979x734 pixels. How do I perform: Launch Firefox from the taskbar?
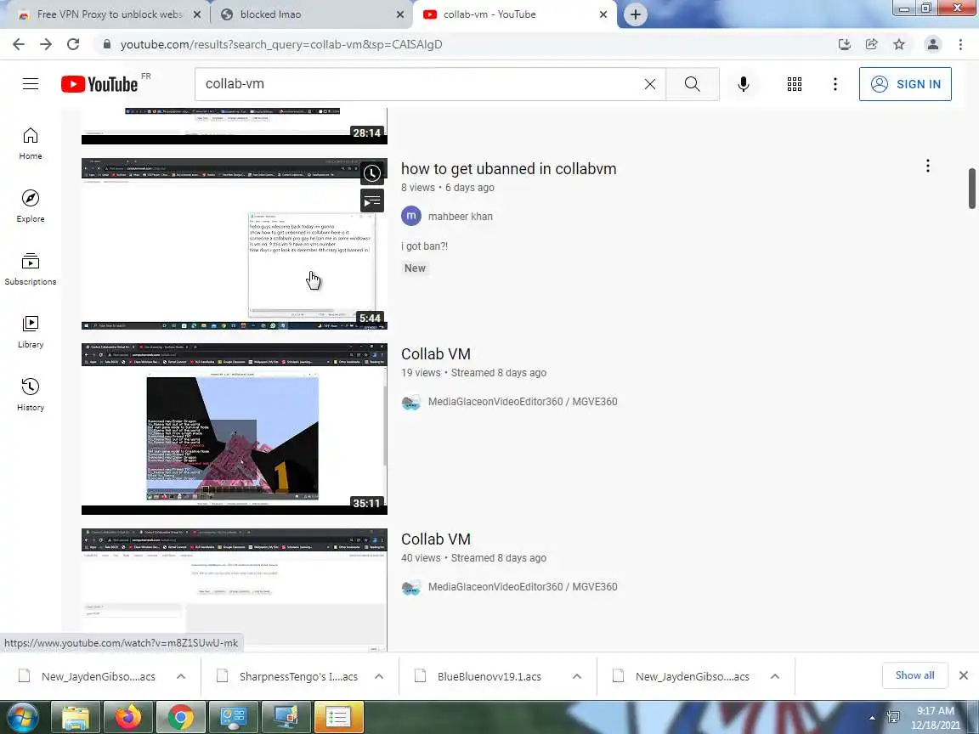coord(128,718)
